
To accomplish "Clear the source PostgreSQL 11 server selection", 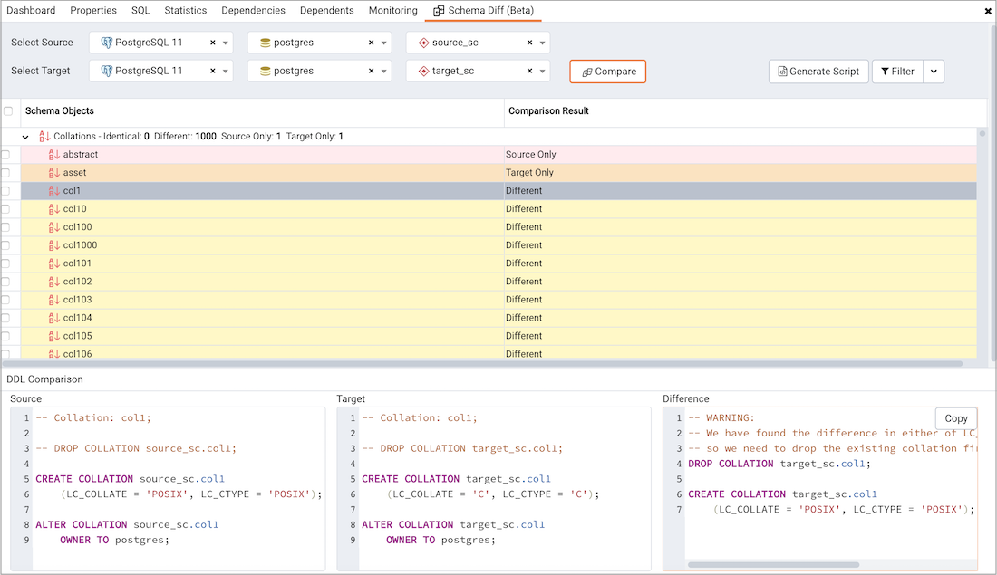I will (x=212, y=43).
